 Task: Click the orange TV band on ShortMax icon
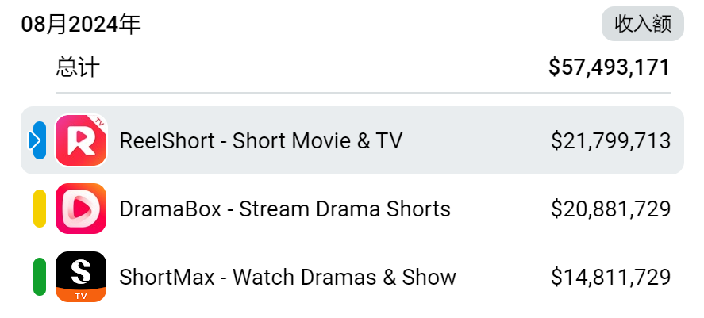81,295
